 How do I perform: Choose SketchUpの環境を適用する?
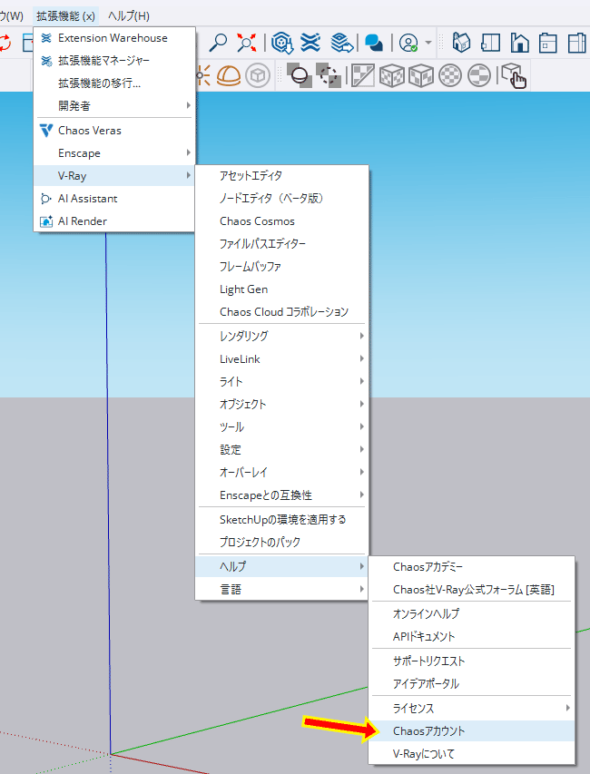tap(282, 519)
